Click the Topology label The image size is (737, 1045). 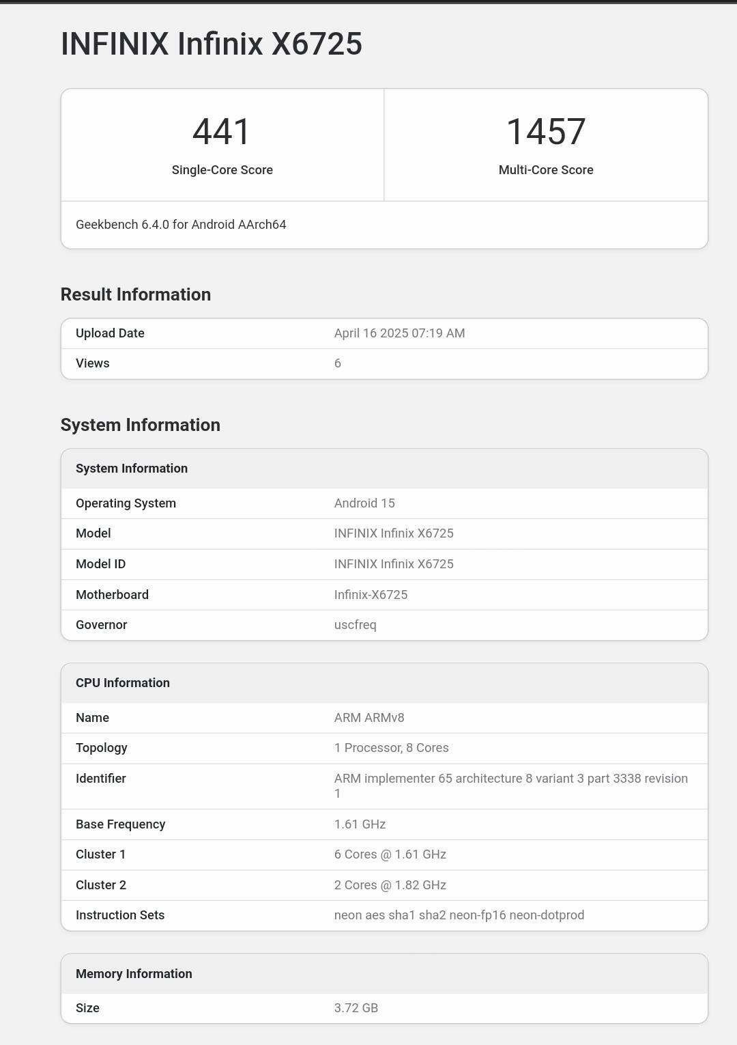(102, 748)
